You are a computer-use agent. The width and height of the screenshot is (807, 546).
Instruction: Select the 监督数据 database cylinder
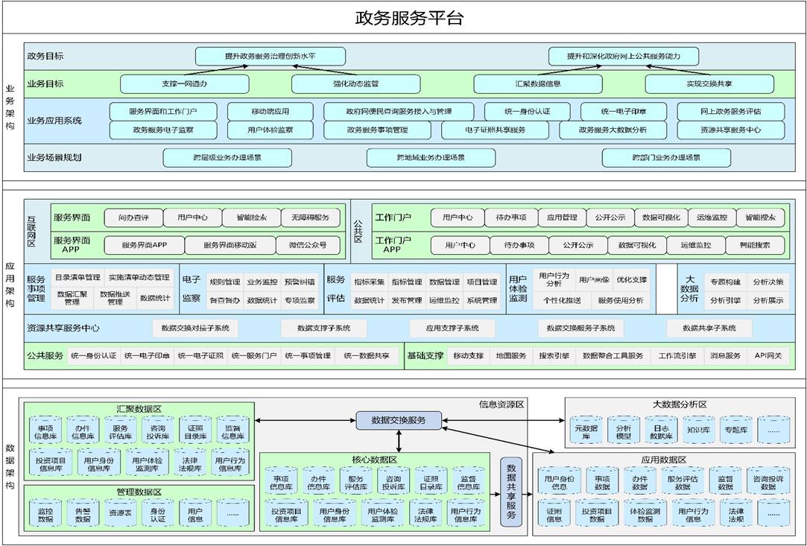tap(725, 482)
